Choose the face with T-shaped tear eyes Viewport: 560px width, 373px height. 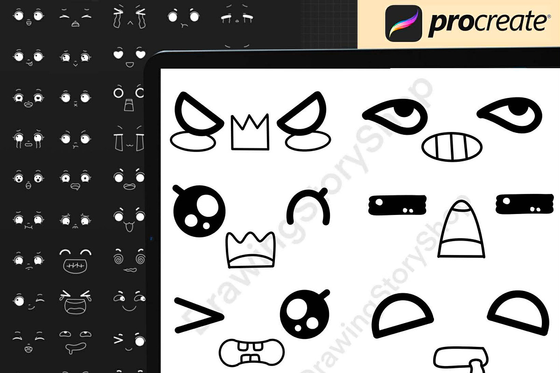129,138
